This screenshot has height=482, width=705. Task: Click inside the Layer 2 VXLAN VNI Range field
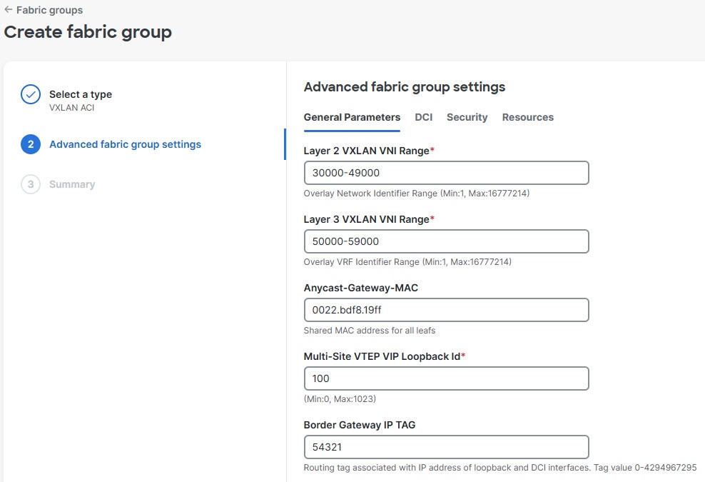point(446,173)
